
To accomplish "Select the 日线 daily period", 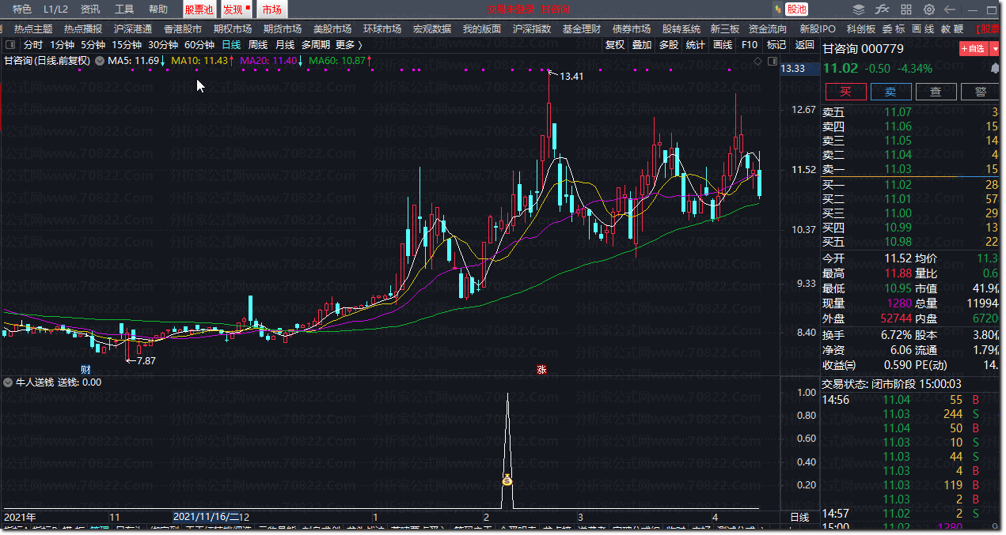I will 231,45.
